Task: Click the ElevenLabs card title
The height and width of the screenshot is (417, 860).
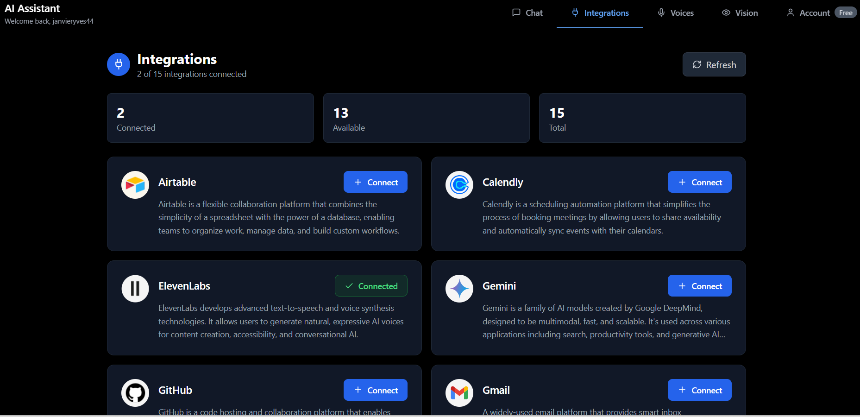Action: pos(184,286)
